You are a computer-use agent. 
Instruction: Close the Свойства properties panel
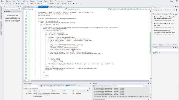click(177, 48)
